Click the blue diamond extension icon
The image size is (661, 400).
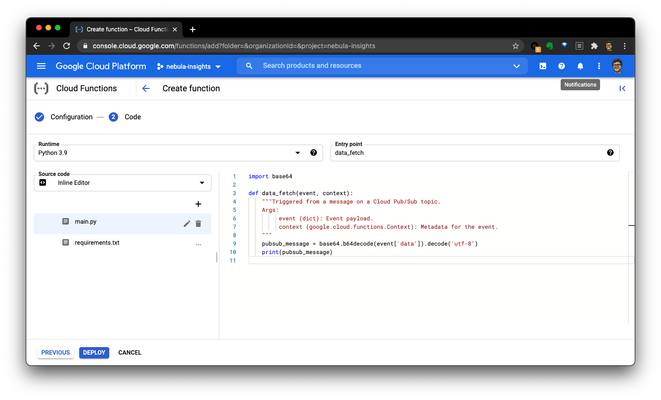[x=564, y=46]
